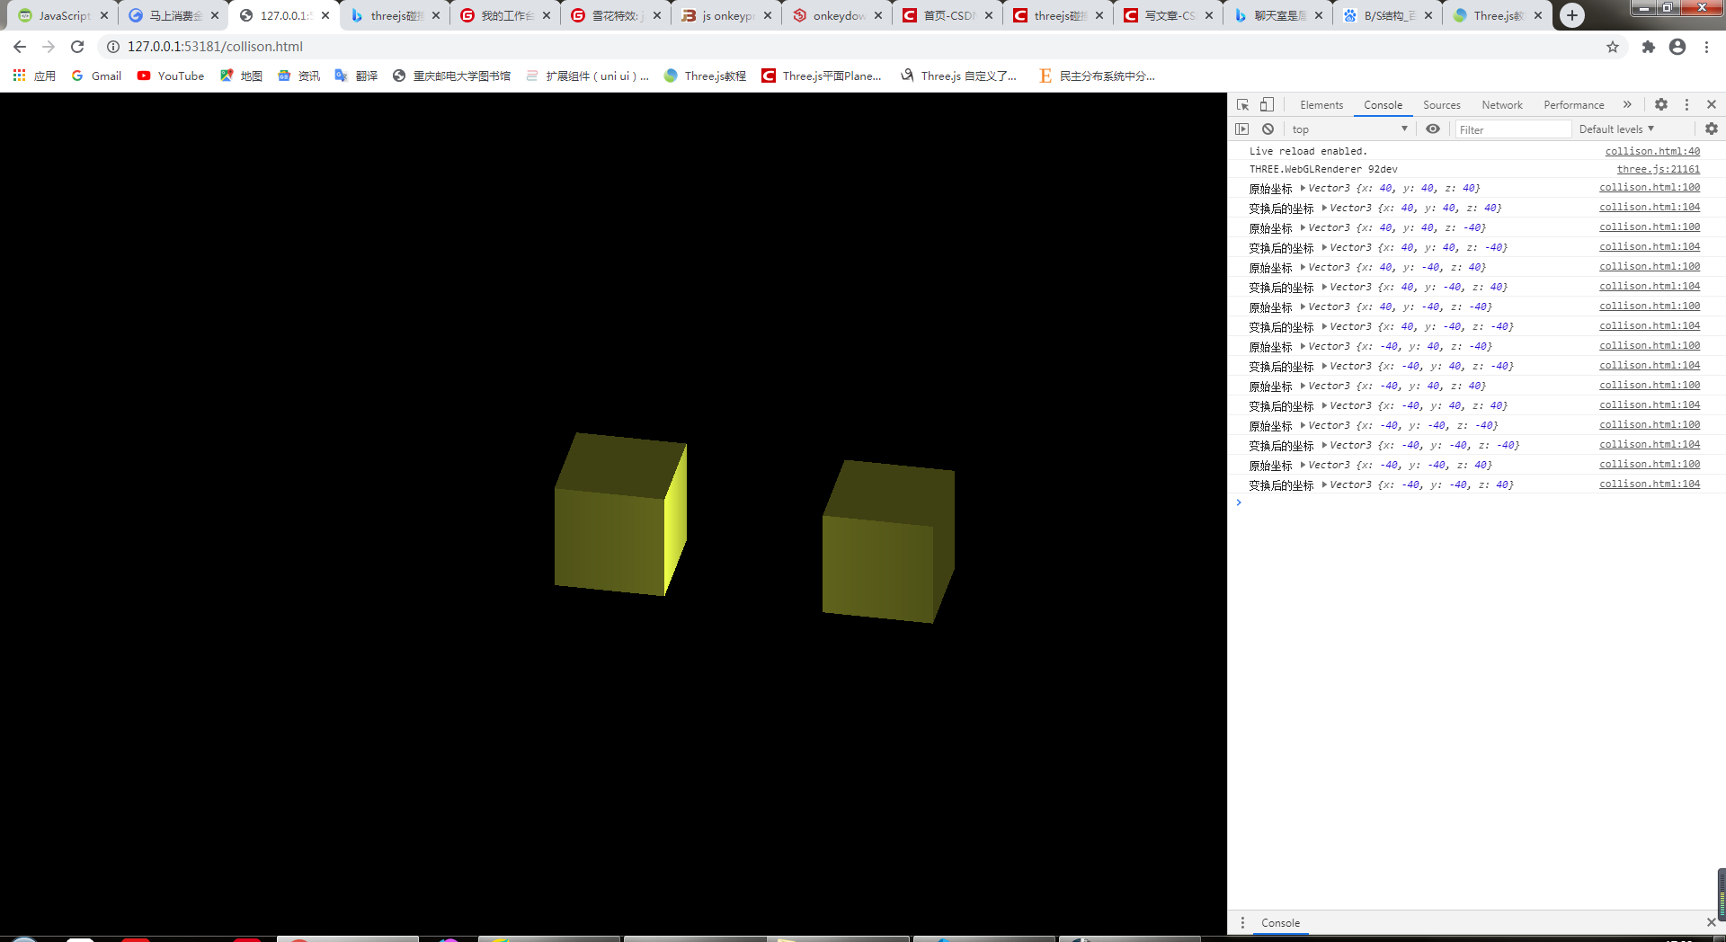Switch to the Network panel
The image size is (1726, 942).
tap(1501, 104)
